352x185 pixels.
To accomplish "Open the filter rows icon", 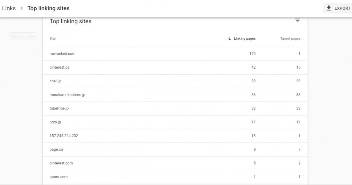I will coord(297,21).
